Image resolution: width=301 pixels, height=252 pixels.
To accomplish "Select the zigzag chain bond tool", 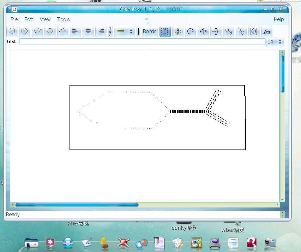I will tap(62, 31).
